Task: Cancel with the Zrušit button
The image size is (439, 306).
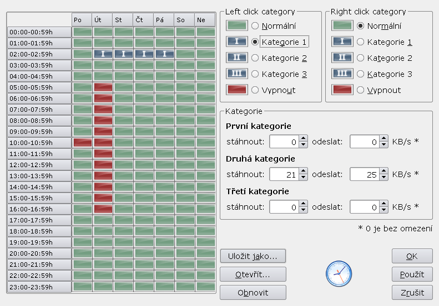Action: click(x=412, y=292)
